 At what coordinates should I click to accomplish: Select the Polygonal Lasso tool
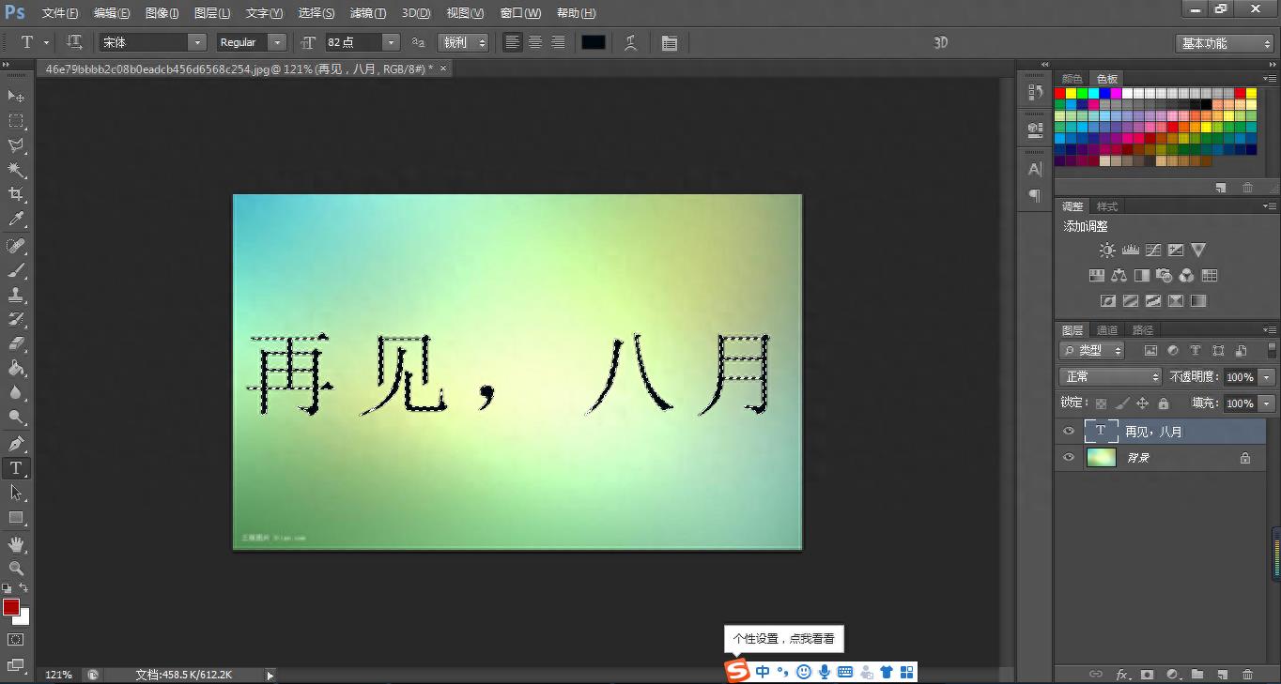click(x=16, y=145)
